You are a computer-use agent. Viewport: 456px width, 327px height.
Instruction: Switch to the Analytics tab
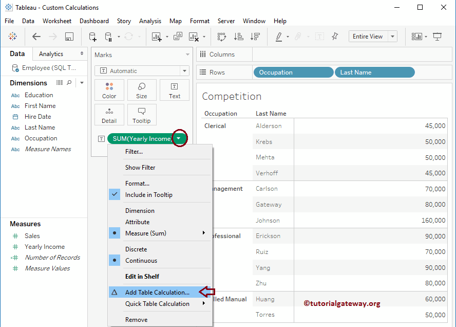(51, 54)
